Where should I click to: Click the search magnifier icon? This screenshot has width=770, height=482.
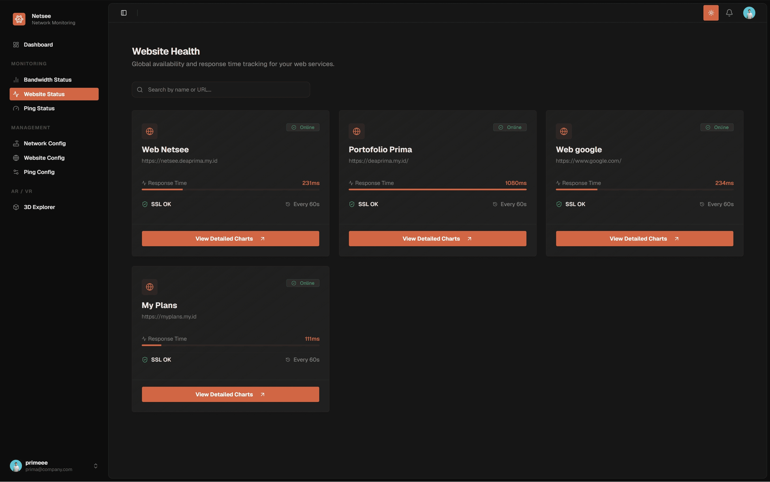tap(140, 90)
